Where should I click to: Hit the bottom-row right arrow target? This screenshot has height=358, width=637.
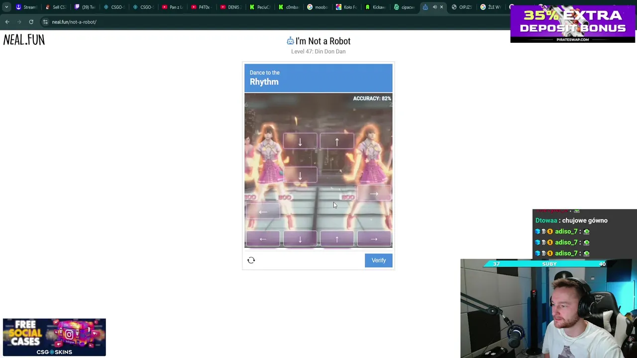374,239
